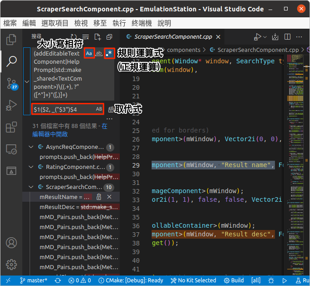Open the Extensions view
Image resolution: width=310 pixels, height=286 pixels.
click(11, 127)
